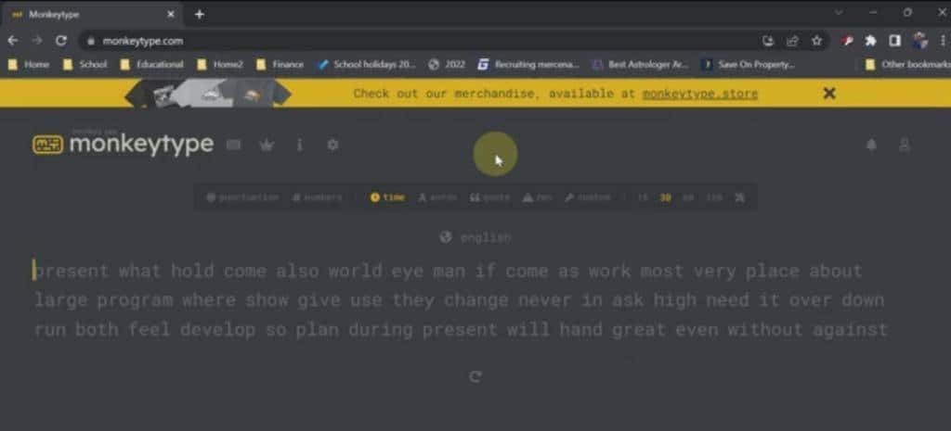Select zen test mode
The width and height of the screenshot is (951, 431).
click(x=537, y=197)
